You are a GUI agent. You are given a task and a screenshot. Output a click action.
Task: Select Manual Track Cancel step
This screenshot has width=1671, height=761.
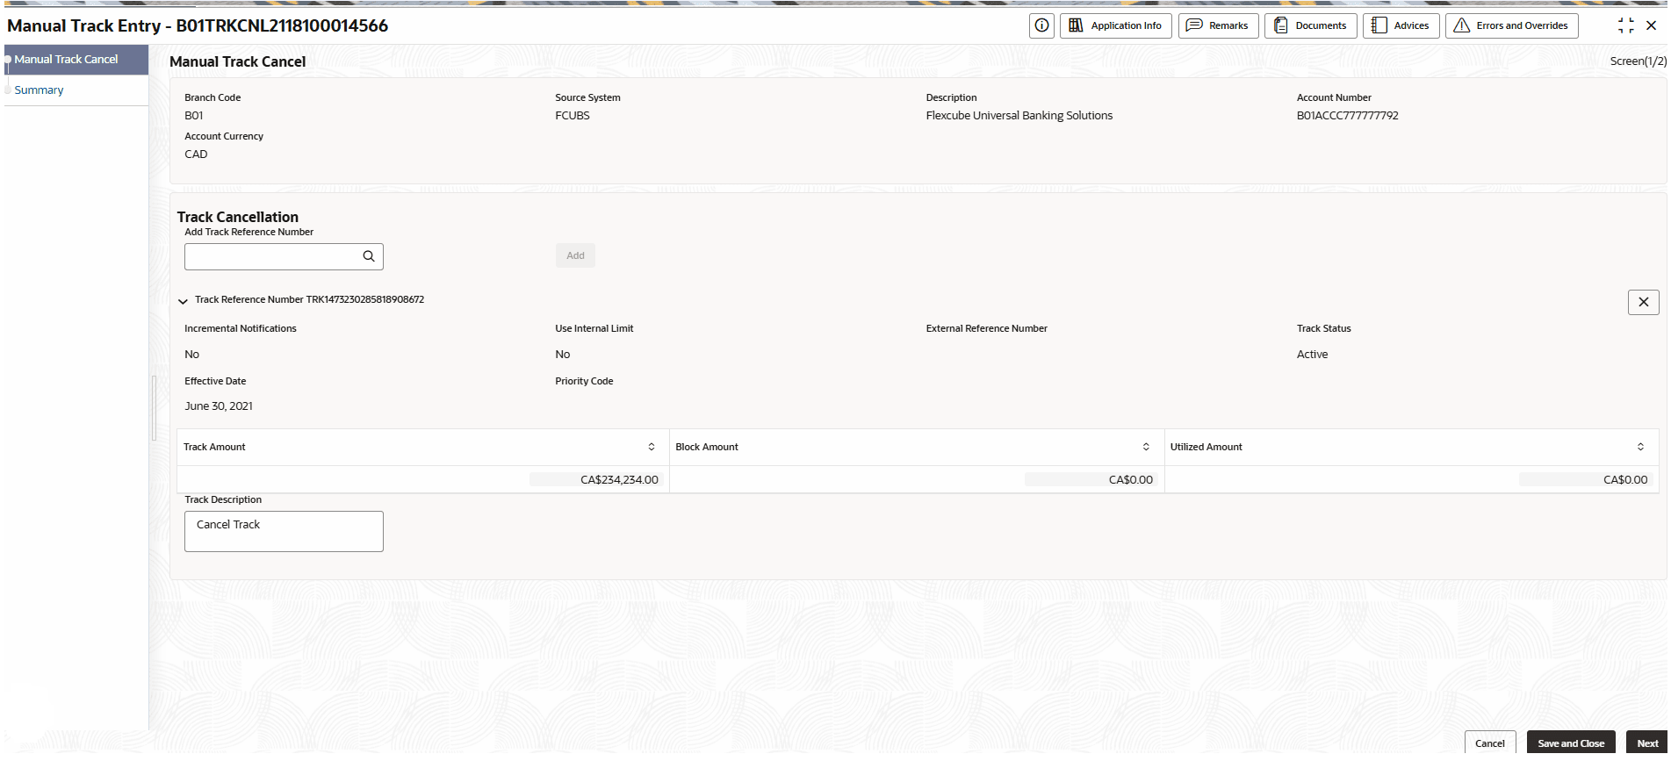click(76, 59)
